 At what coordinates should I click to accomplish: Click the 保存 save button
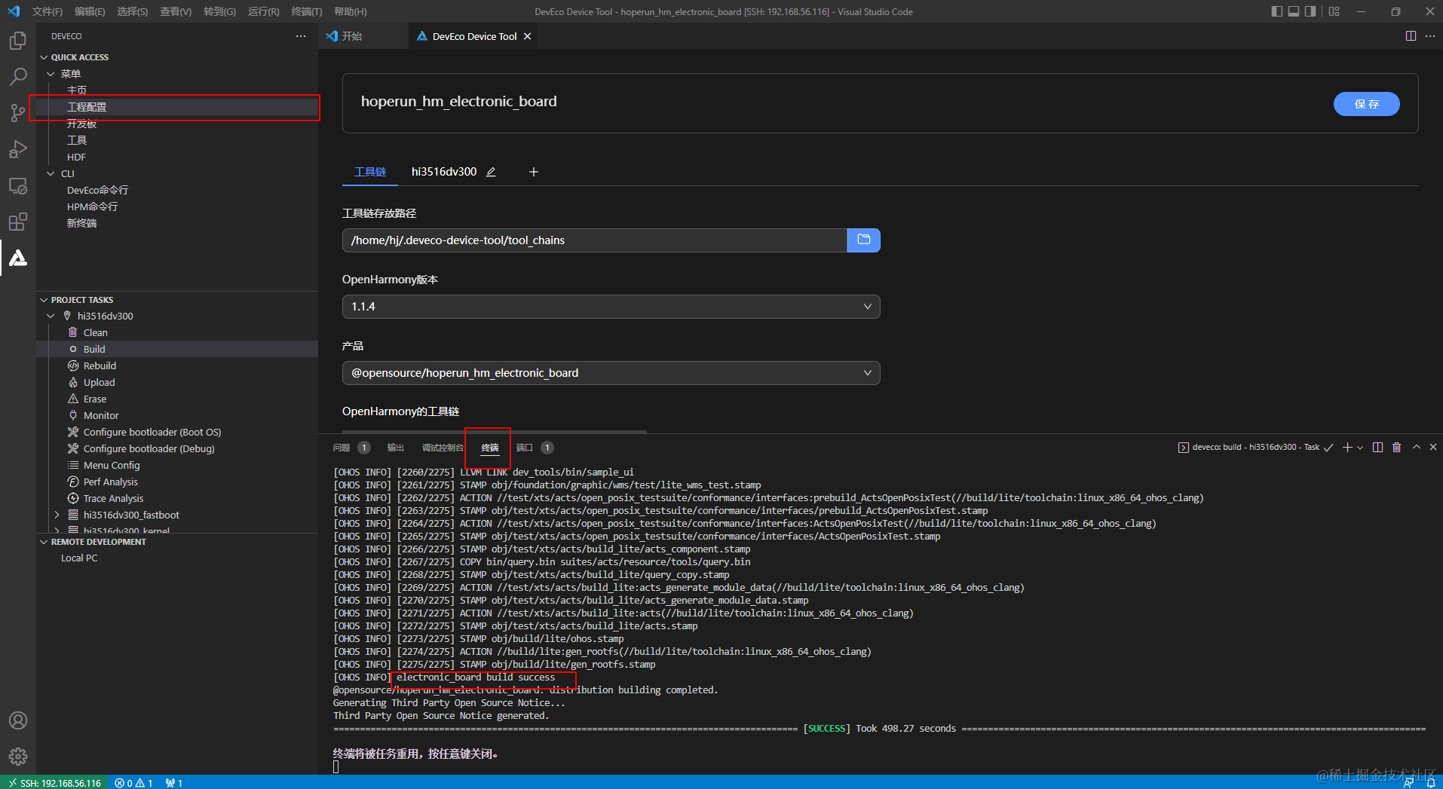(x=1367, y=104)
